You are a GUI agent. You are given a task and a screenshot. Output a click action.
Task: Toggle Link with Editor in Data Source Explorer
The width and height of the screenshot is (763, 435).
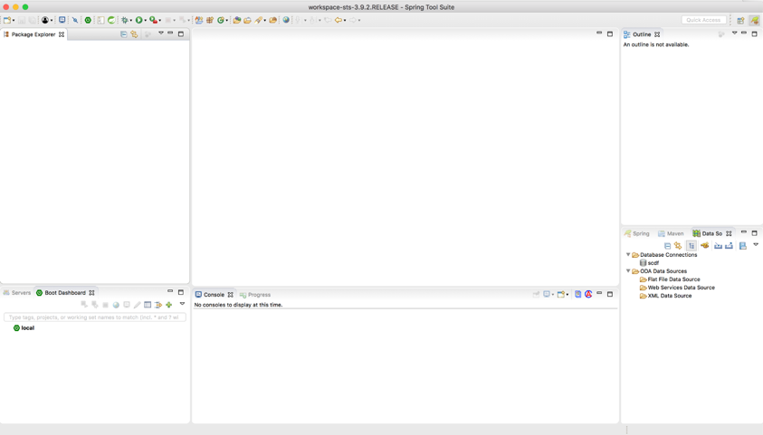tap(678, 246)
